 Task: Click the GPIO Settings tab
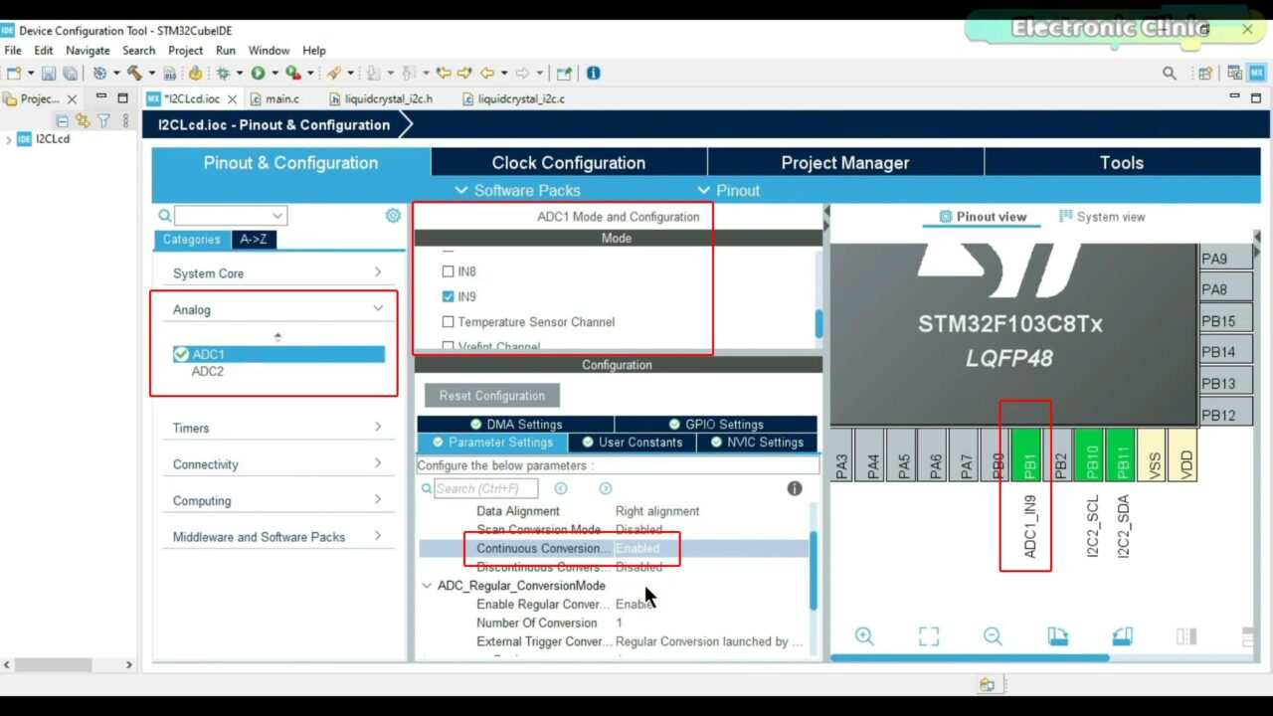coord(716,425)
